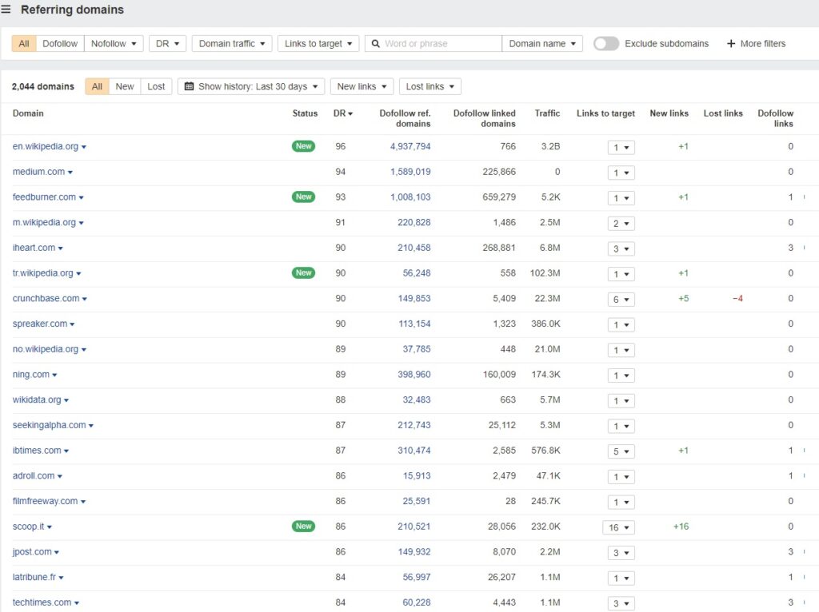819x612 pixels.
Task: Expand links to target for crunchbase.com
Action: tap(621, 300)
